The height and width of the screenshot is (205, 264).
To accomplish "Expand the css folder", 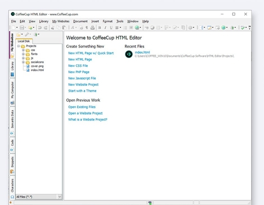I will coord(23,50).
